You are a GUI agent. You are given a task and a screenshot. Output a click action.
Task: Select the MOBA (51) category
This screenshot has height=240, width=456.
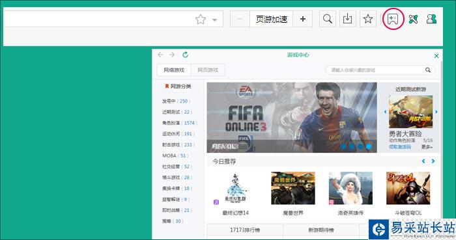[175, 155]
